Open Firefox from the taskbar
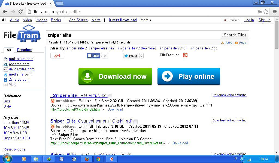This screenshot has height=163, width=279. (x=87, y=159)
